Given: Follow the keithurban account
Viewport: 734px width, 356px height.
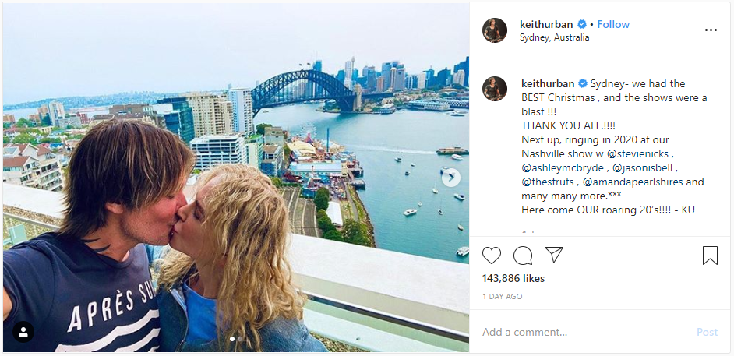Looking at the screenshot, I should 613,24.
